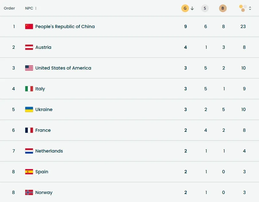This screenshot has width=259, height=202.
Task: Click the Spain flag icon
Action: click(x=29, y=172)
